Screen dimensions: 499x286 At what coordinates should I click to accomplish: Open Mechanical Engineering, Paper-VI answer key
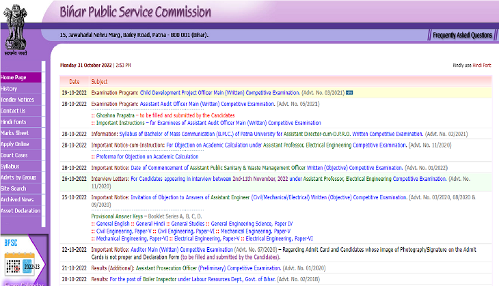pyautogui.click(x=132, y=239)
